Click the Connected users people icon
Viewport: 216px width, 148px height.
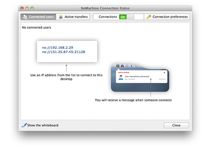pos(25,17)
